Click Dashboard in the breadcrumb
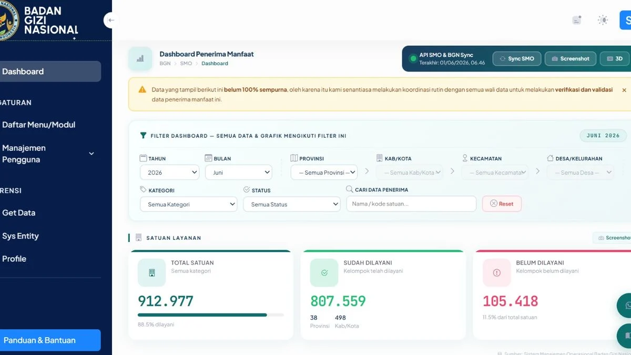Image resolution: width=631 pixels, height=355 pixels. [215, 63]
